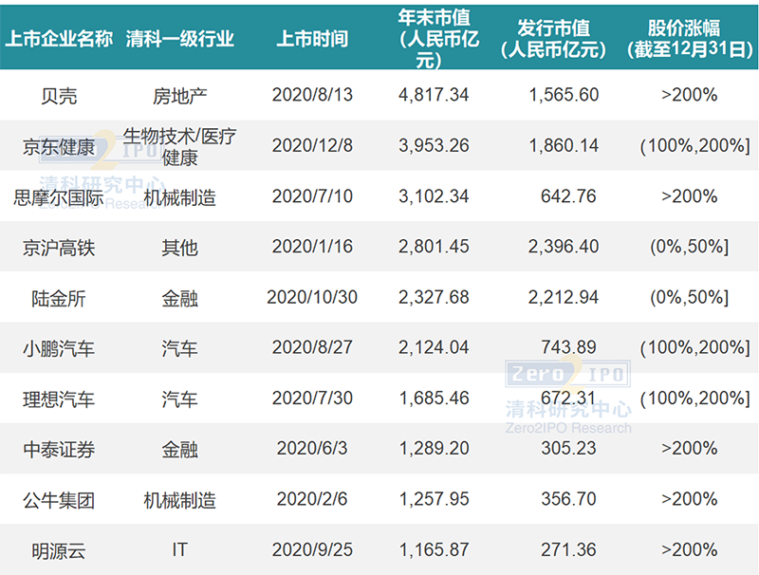Click (100%,200%] in the 京东健康 row
The height and width of the screenshot is (575, 759).
click(x=695, y=146)
